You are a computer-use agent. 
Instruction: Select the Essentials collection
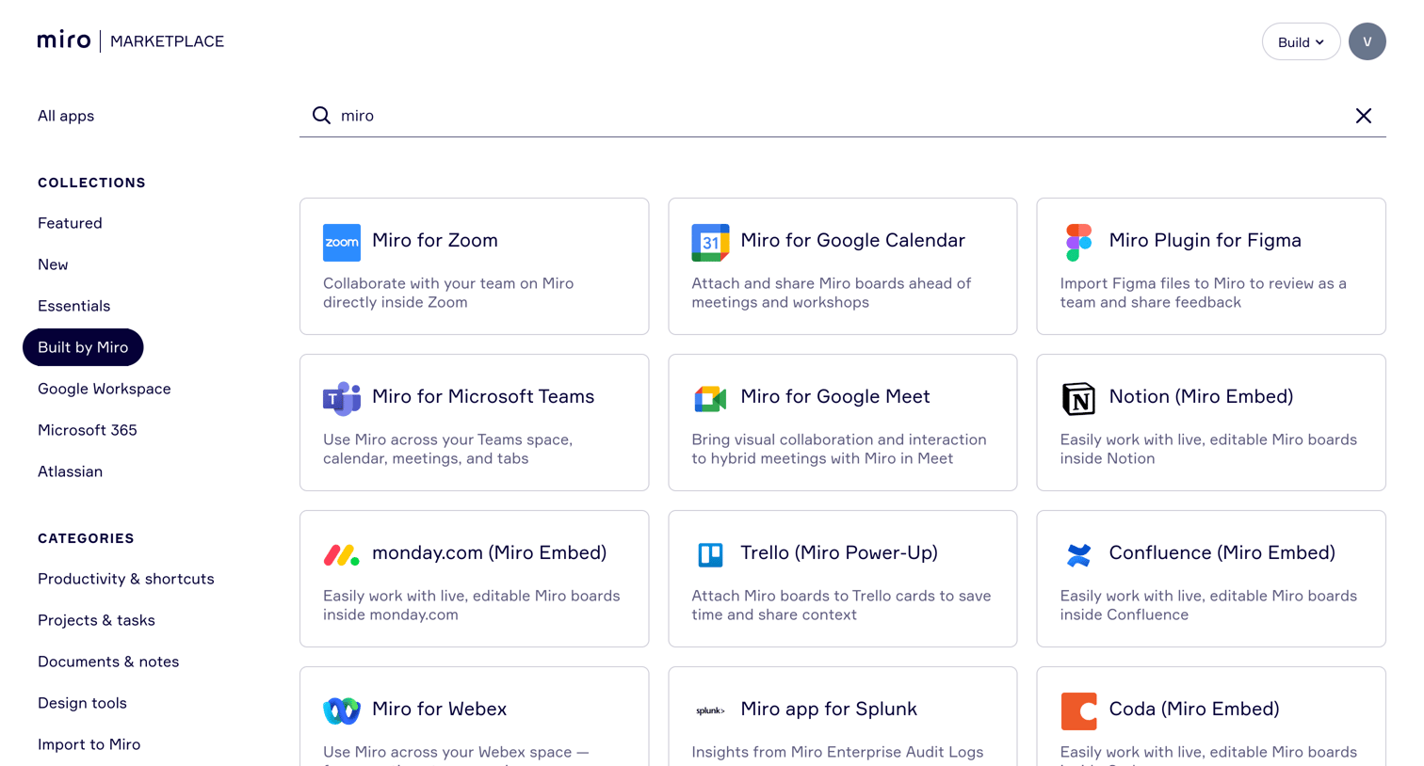click(73, 306)
